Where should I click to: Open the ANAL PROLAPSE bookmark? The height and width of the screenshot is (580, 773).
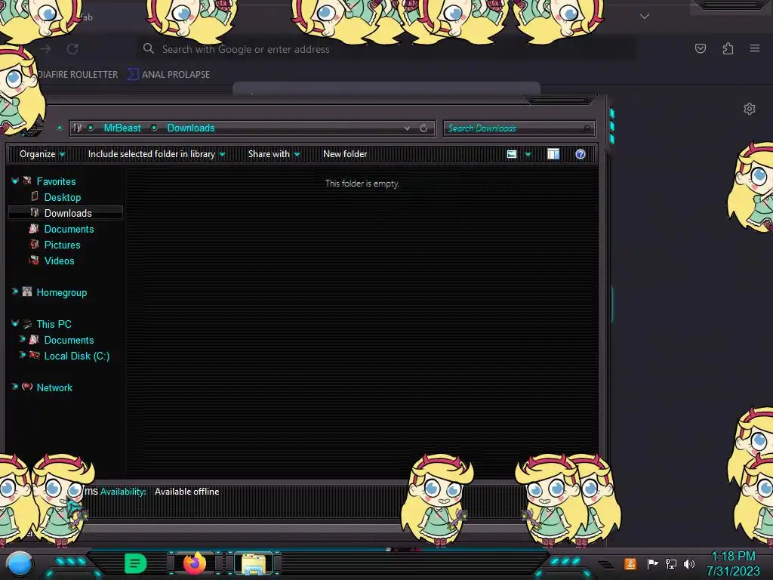click(x=169, y=75)
